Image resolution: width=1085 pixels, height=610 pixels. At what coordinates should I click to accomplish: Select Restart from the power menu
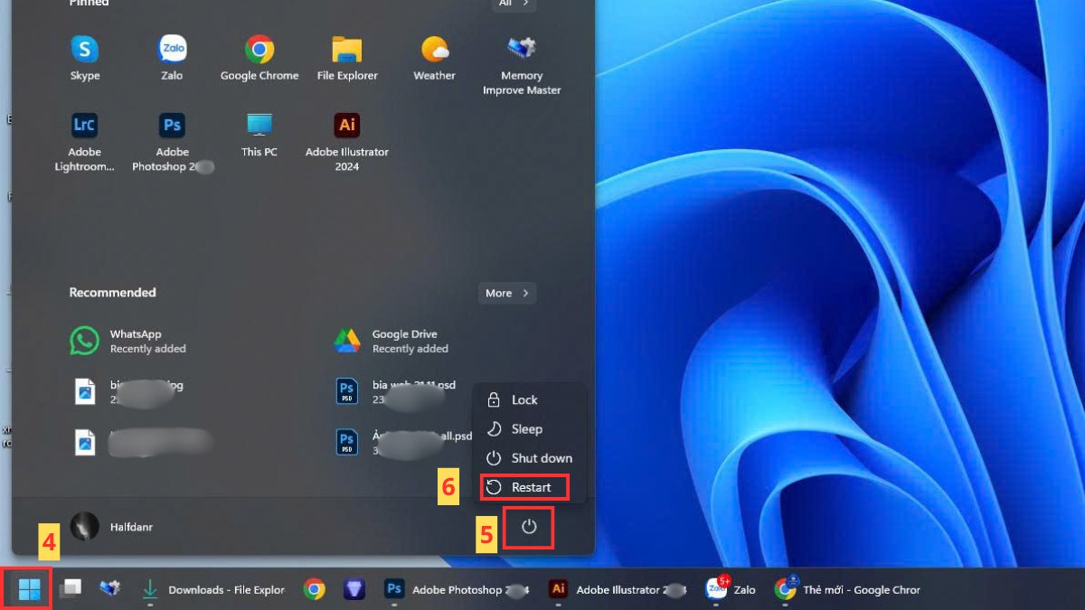[x=524, y=486]
